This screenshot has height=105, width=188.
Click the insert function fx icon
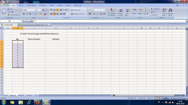click(32, 21)
